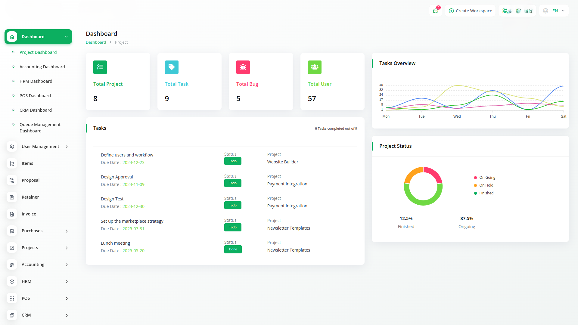
Task: Click the Total Project checklist icon
Action: click(100, 67)
